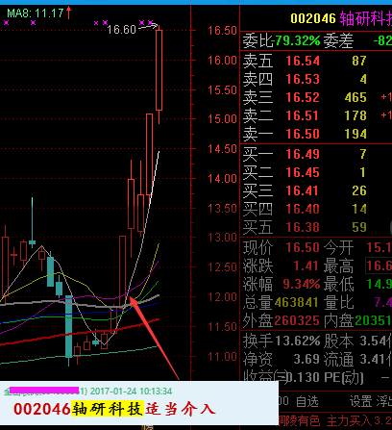Screen dimensions: 392x430
Task: Open the 设置 tab
Action: pyautogui.click(x=360, y=401)
